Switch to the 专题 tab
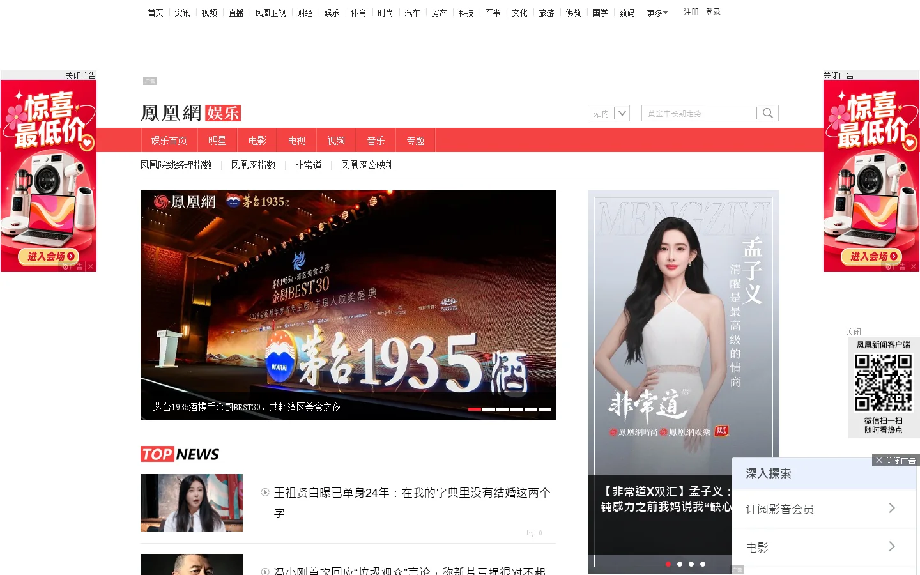This screenshot has width=920, height=575. [415, 141]
